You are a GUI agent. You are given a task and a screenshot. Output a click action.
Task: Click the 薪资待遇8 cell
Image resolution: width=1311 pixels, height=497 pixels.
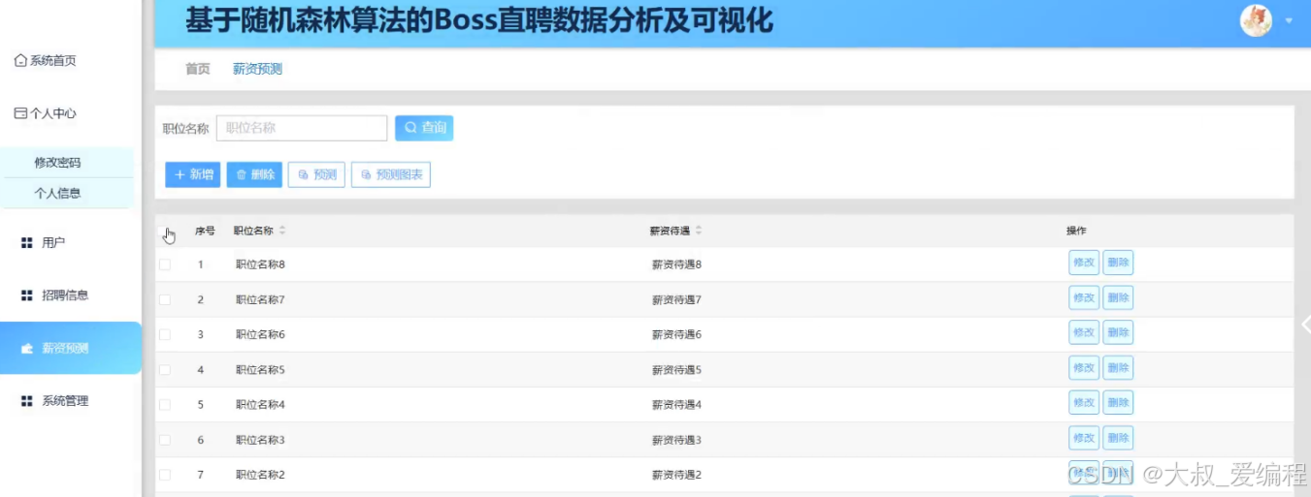(x=676, y=264)
